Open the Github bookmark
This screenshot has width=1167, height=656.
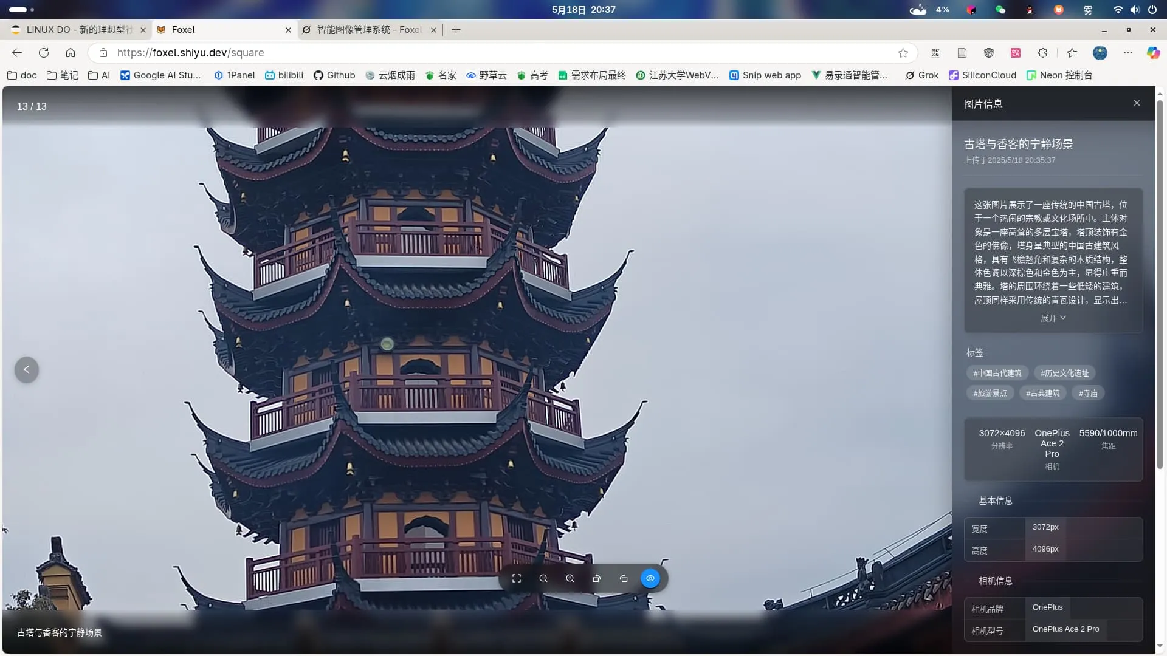click(x=334, y=75)
